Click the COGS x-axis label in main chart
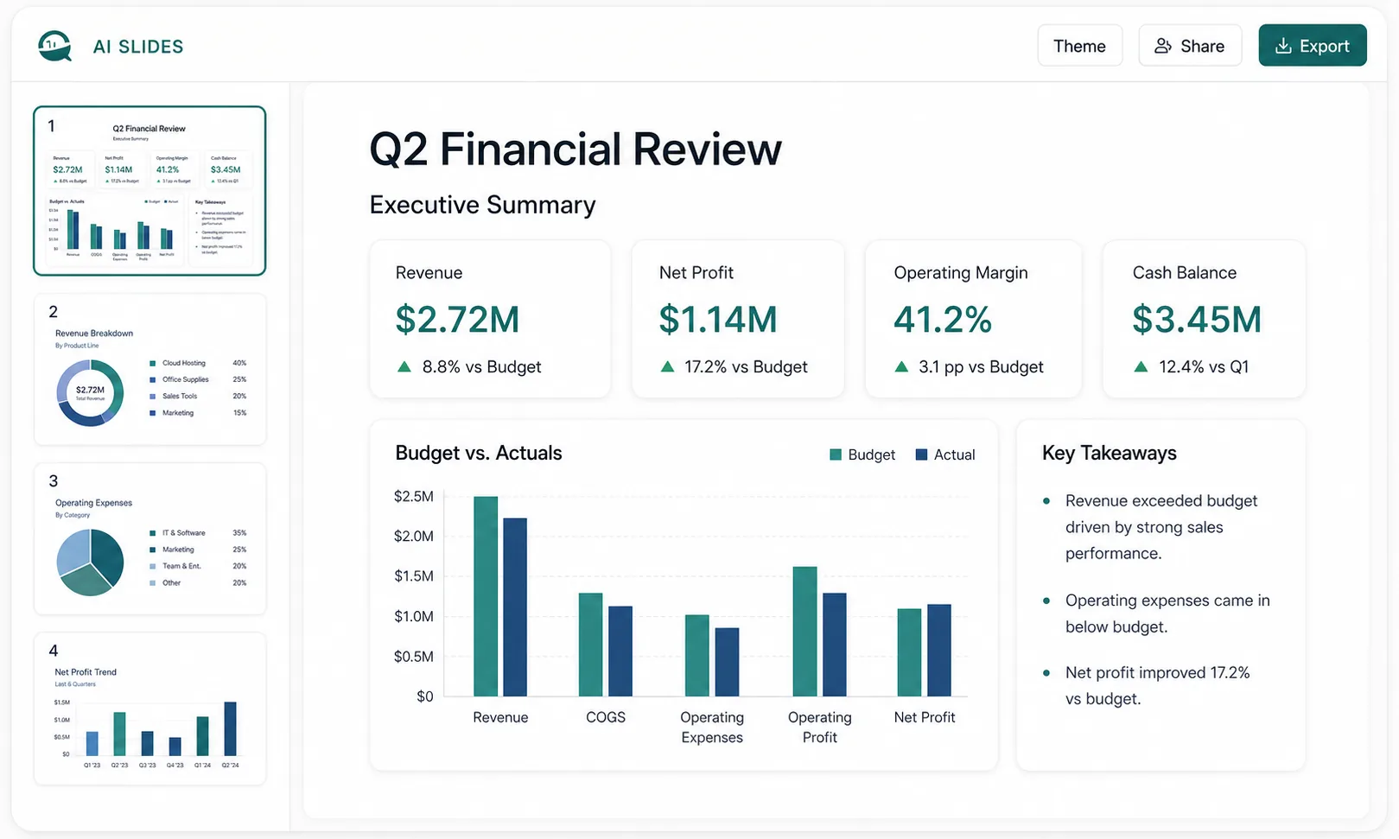Viewport: 1399px width, 839px height. click(606, 717)
